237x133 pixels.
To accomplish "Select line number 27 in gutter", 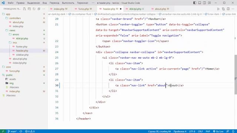I will click(57, 69).
